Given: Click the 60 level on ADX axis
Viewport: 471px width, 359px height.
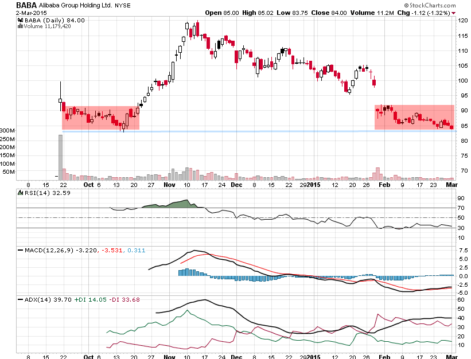Looking at the screenshot, I should tap(461, 299).
